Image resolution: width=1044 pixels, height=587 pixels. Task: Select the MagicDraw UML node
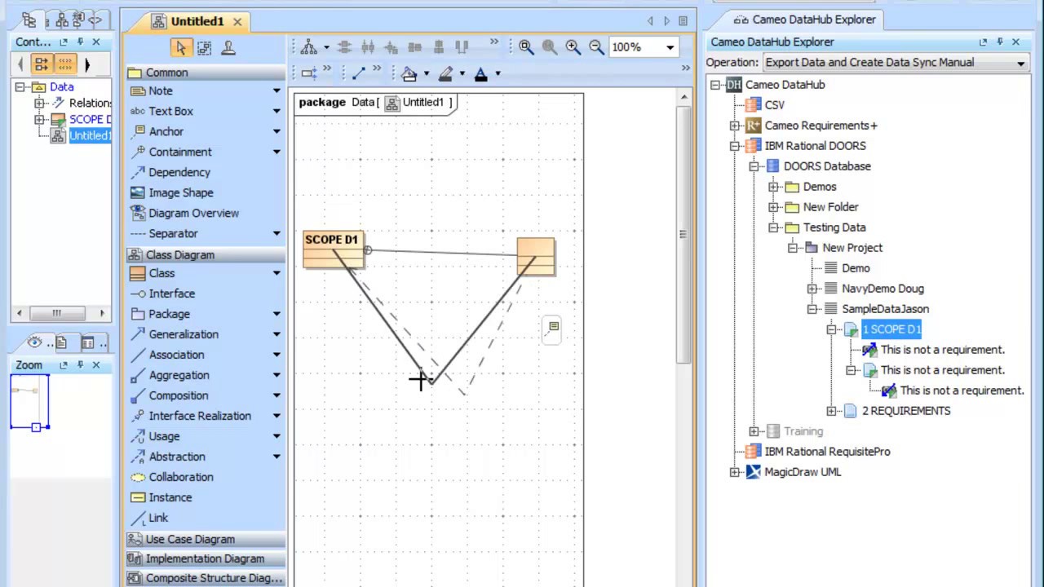coord(802,472)
